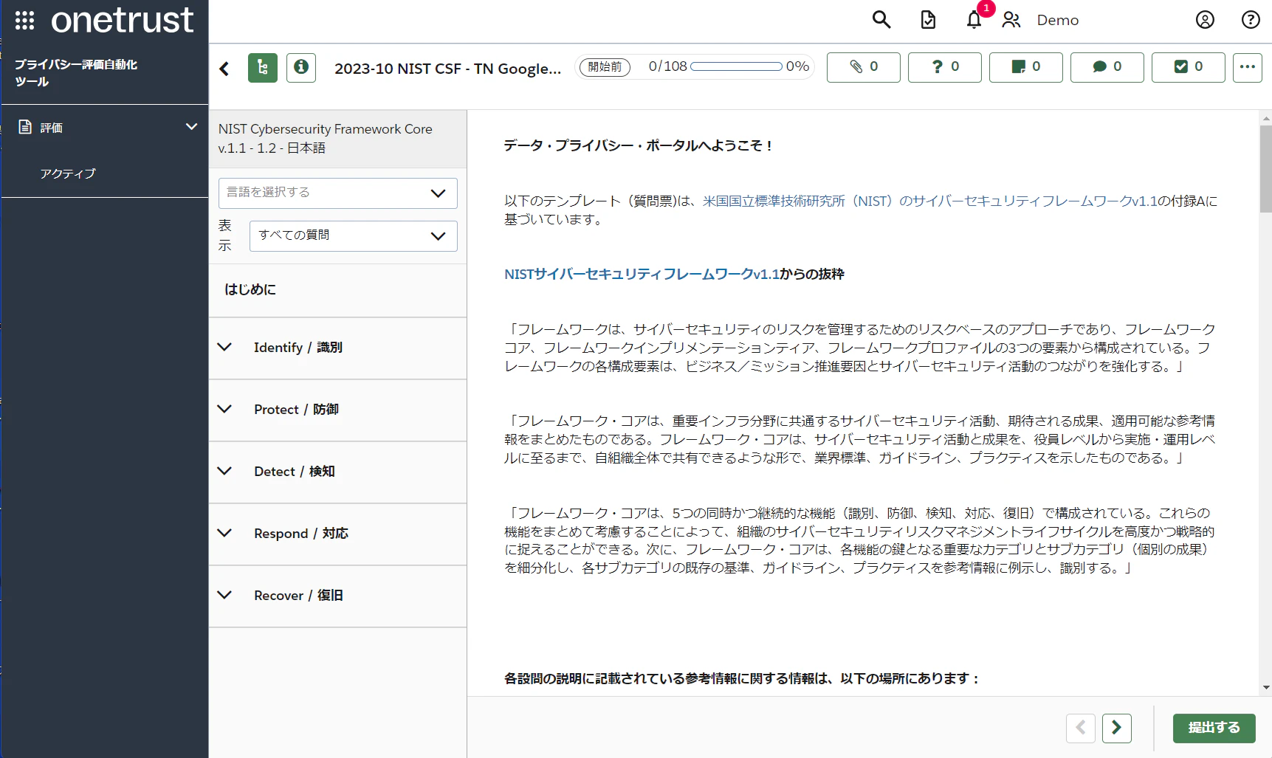
Task: Open the document tasks icon in header
Action: pyautogui.click(x=928, y=20)
